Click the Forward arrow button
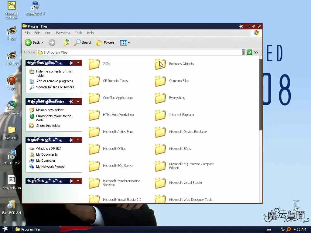This screenshot has height=233, width=311. pyautogui.click(x=52, y=42)
